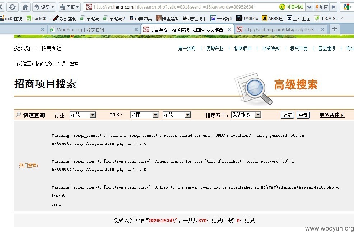Open the 园区建设 navigation link

(x=327, y=48)
